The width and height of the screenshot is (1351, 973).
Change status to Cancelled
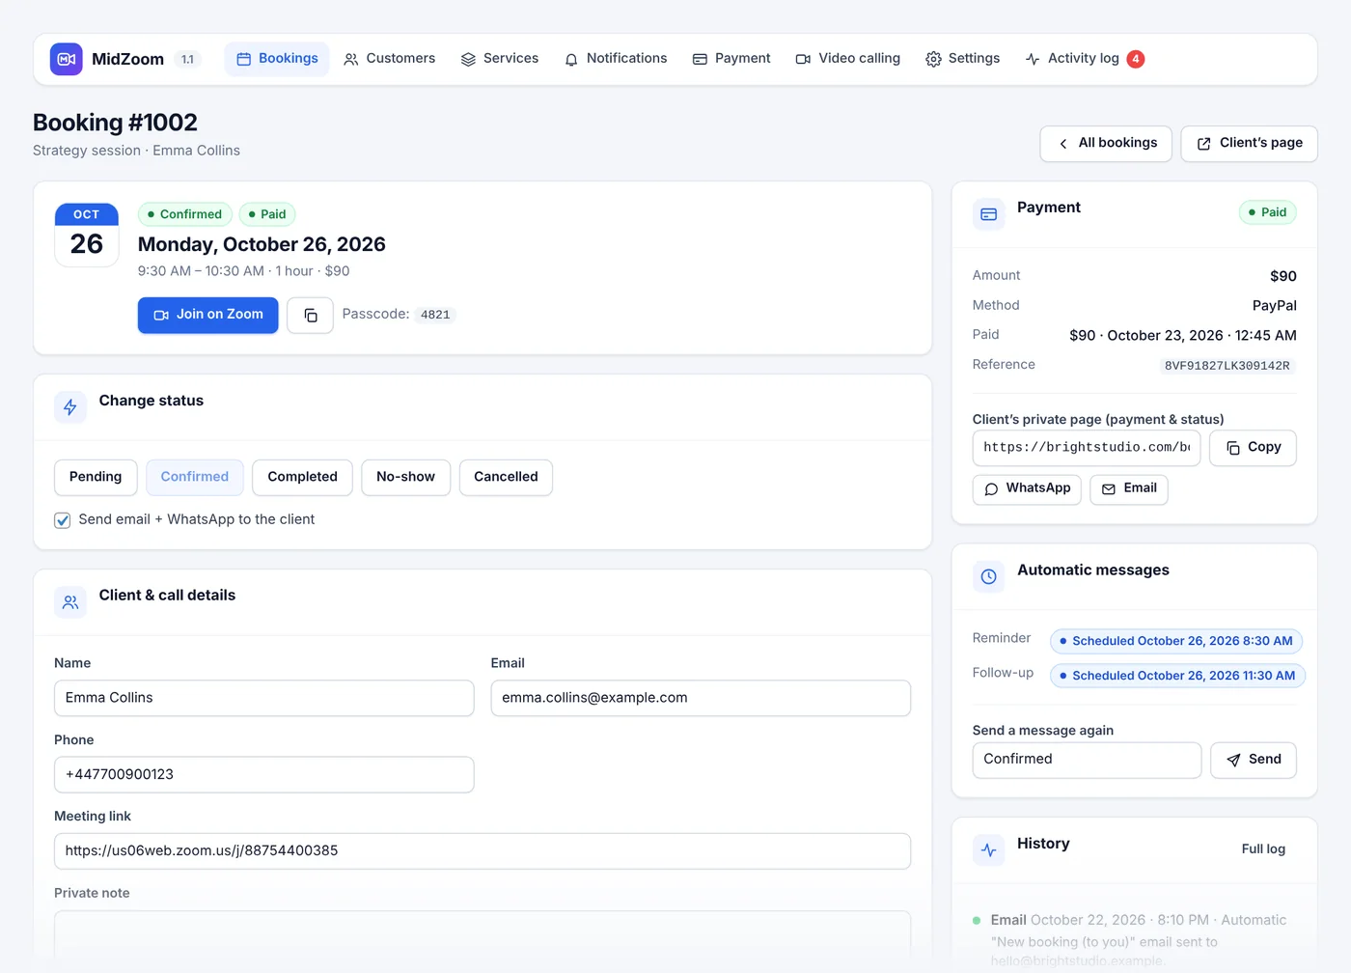[x=506, y=477]
